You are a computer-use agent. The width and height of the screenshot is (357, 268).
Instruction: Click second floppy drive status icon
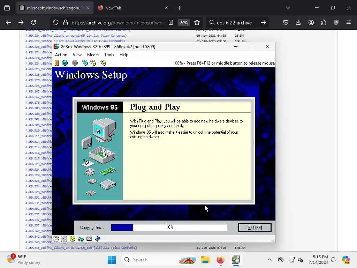click(64, 239)
